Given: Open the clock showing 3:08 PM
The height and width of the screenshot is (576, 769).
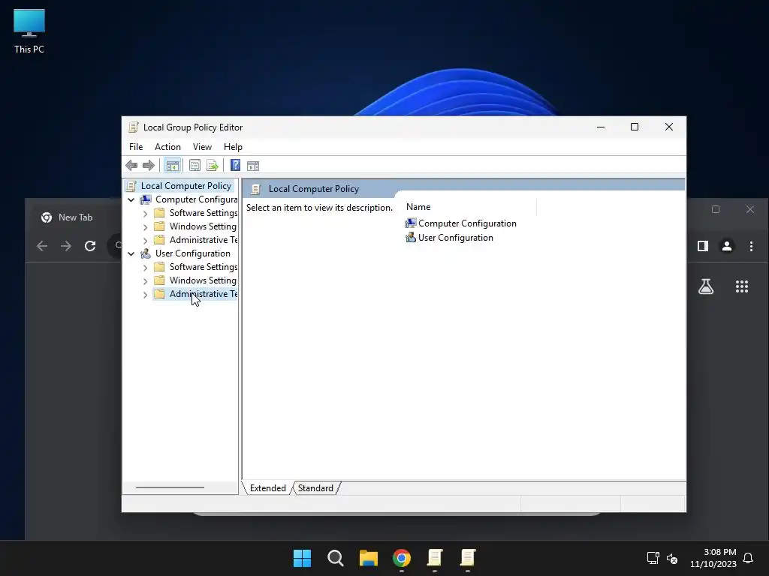Looking at the screenshot, I should coord(713,558).
